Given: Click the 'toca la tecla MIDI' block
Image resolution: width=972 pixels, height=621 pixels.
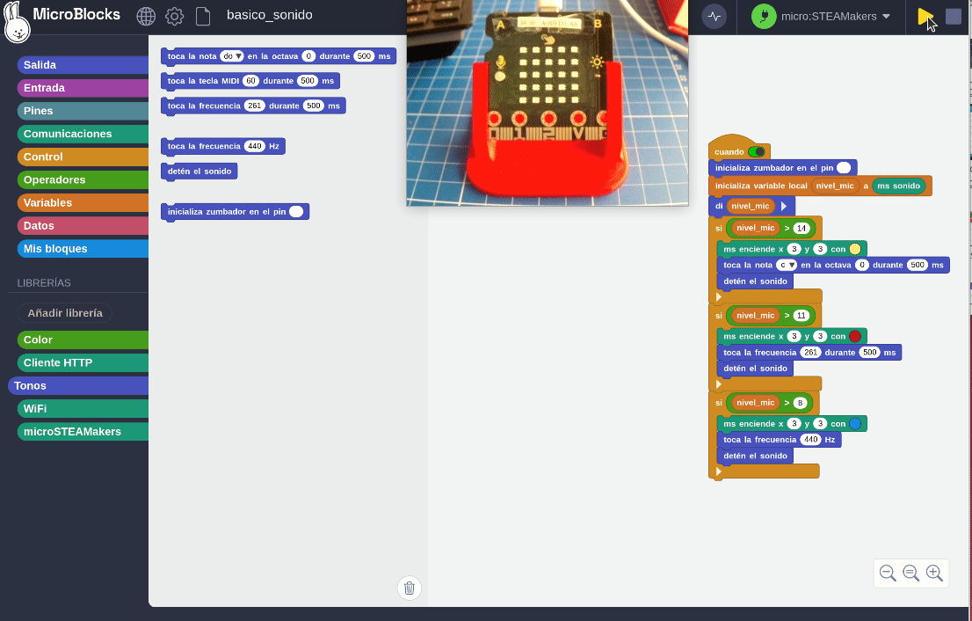Looking at the screenshot, I should (x=250, y=81).
